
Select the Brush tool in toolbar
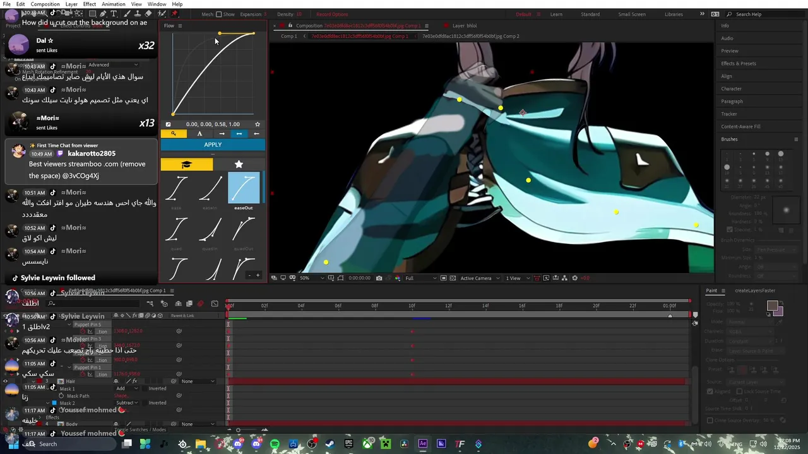127,13
